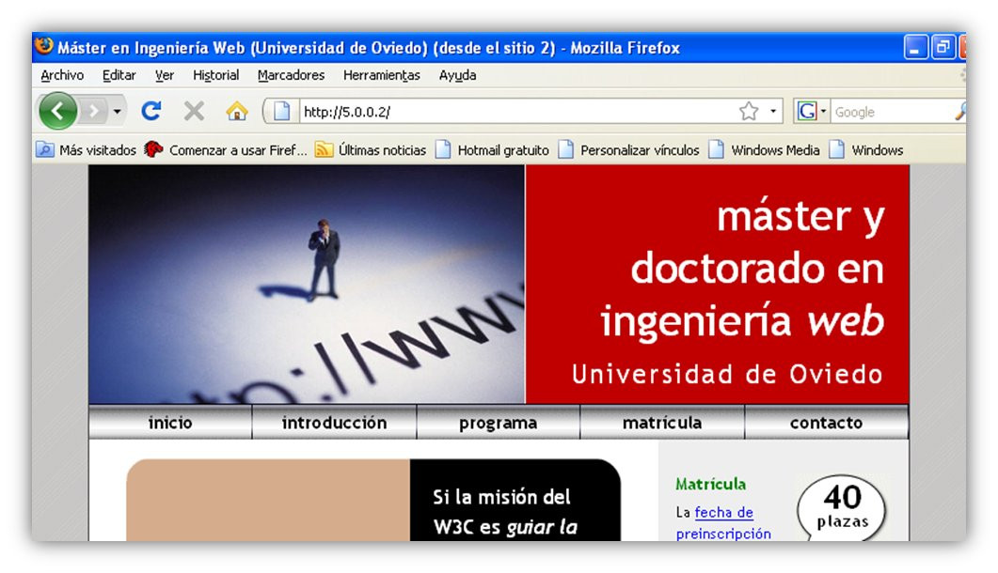Viewport: 998px width, 573px height.
Task: Open the Marcadores menu
Action: pyautogui.click(x=291, y=75)
